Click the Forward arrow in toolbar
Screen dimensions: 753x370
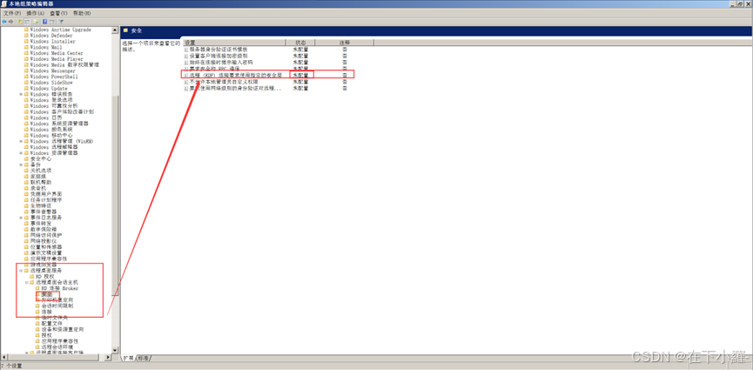[x=10, y=22]
